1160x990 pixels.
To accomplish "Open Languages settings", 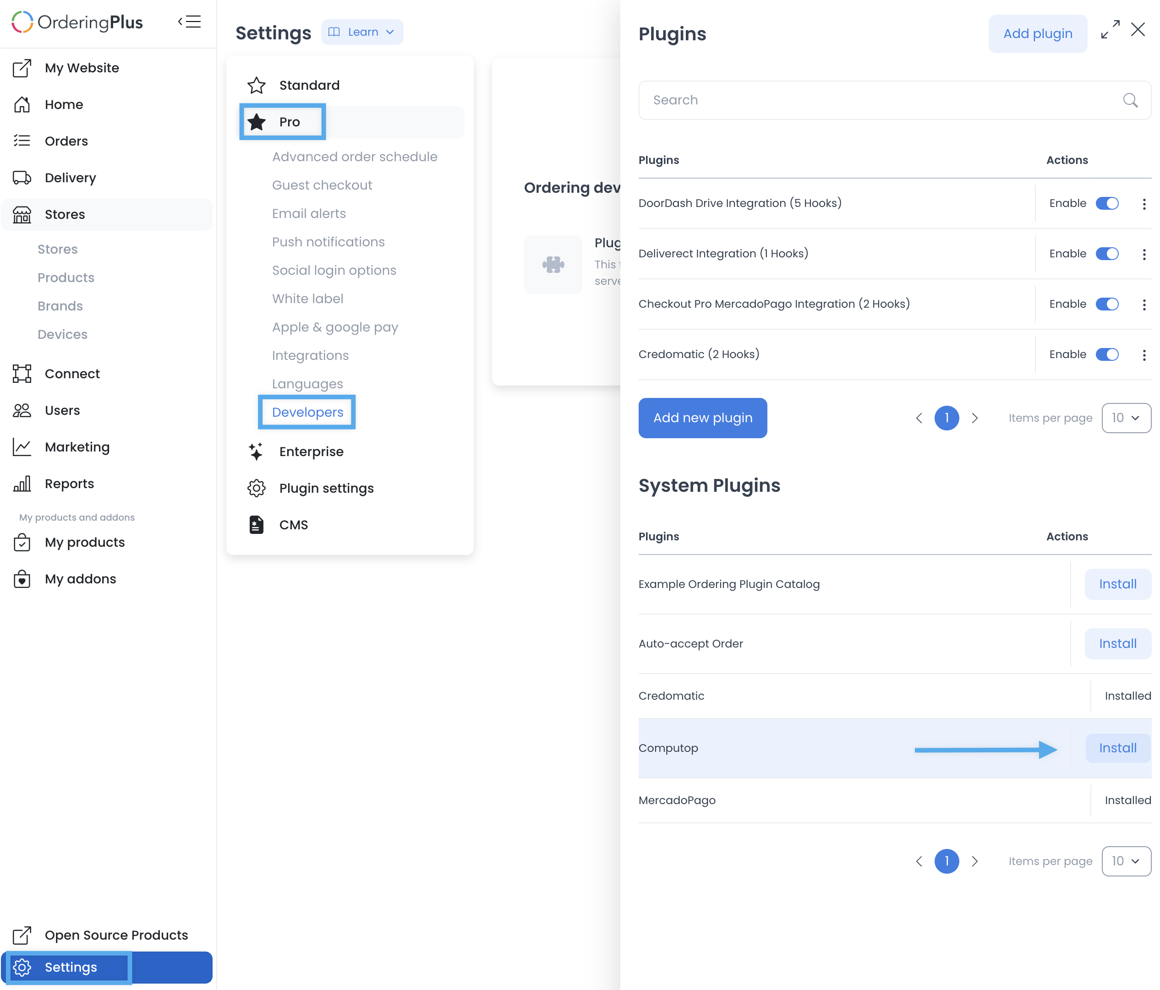I will 307,385.
